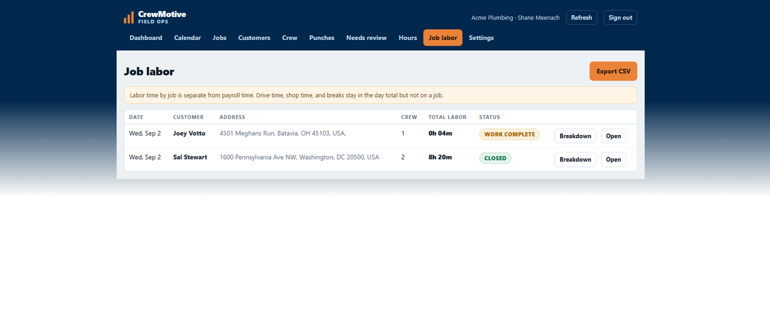Click total labor value 8h 20m
770x326 pixels.
tap(440, 157)
